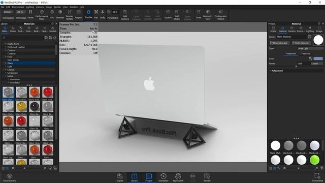Open the Lighting menu
Image resolution: width=325 pixels, height=183 pixels.
click(x=30, y=7)
